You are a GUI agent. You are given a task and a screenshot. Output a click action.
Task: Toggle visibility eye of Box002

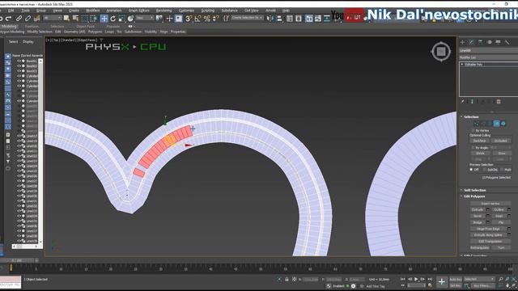tap(19, 66)
